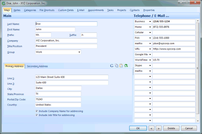Click the previous record < button

pyautogui.click(x=151, y=128)
